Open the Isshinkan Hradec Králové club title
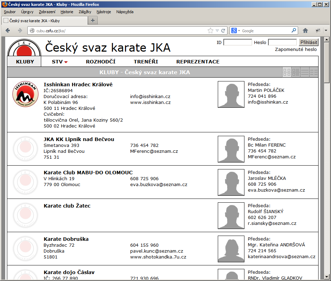Image resolution: width=331 pixels, height=281 pixels. tap(78, 85)
